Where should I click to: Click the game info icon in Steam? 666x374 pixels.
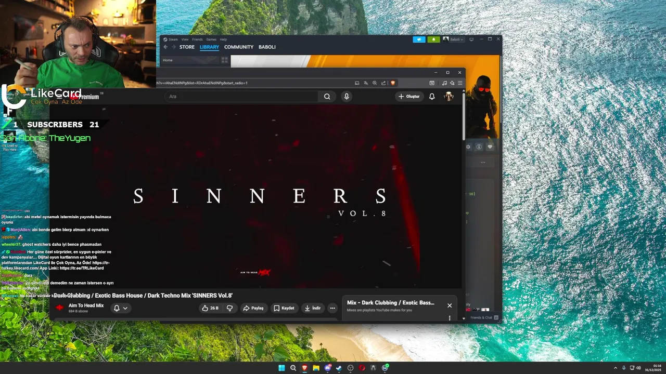479,147
